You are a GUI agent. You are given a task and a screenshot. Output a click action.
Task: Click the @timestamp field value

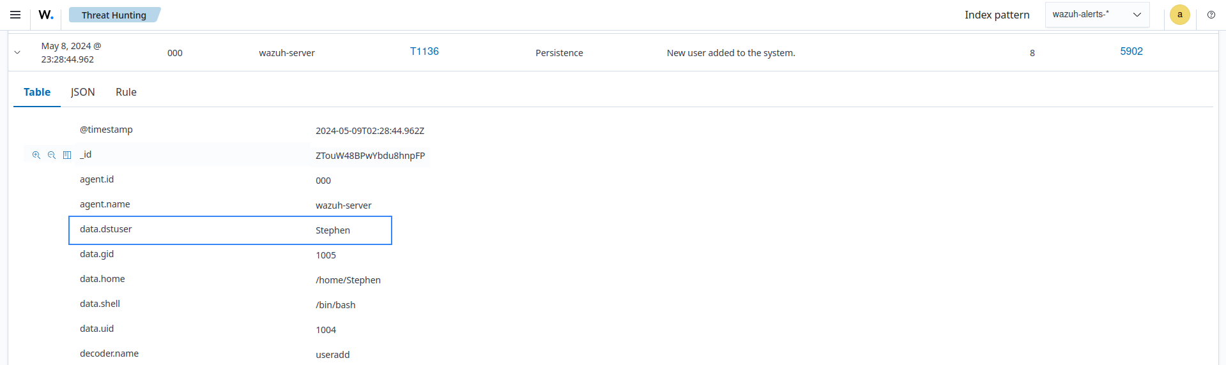[x=369, y=131]
